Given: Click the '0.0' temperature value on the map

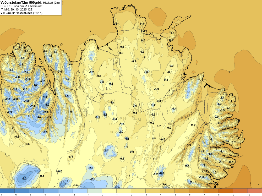Looking at the screenshot, I should coord(122,53).
